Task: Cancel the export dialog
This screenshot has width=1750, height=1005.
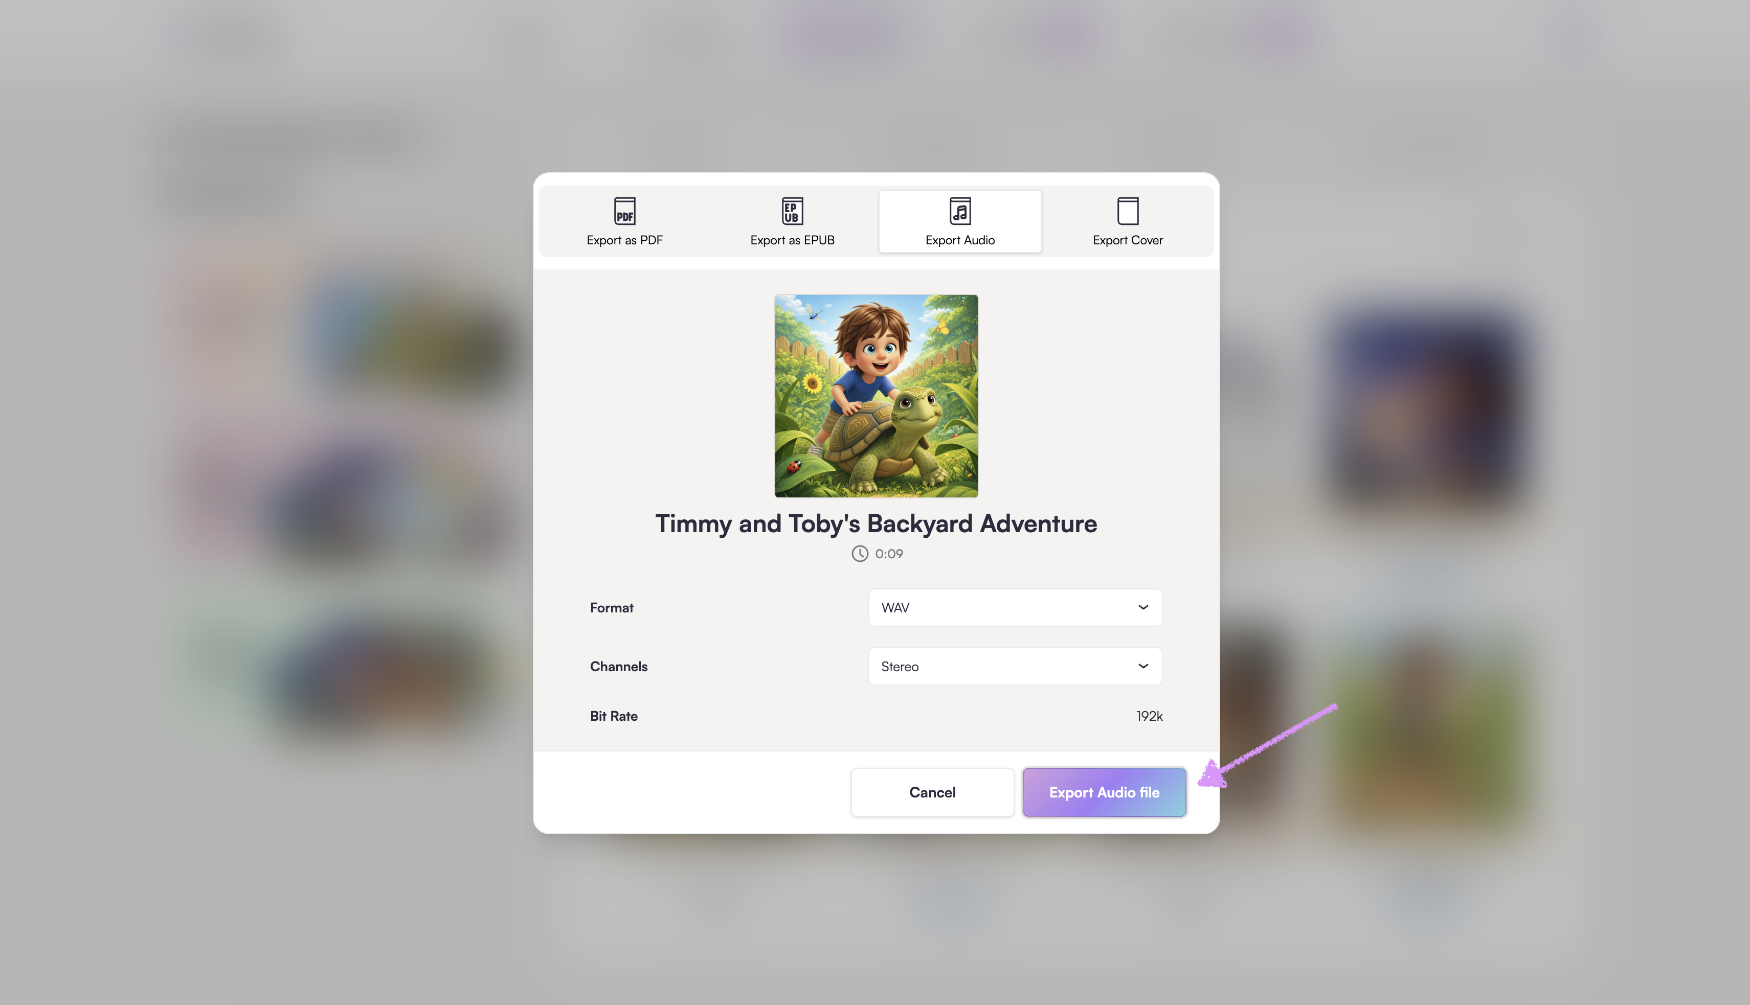Action: click(932, 792)
